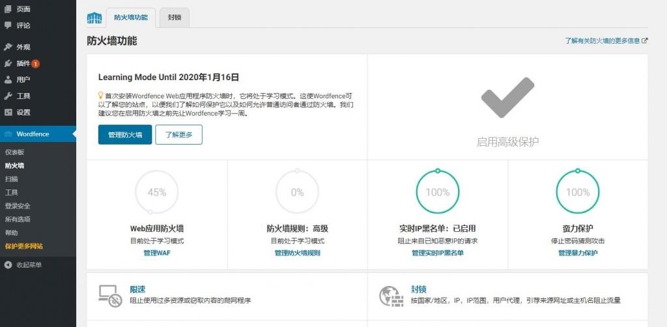This screenshot has width=667, height=327.
Task: Click the 管理防火墙 button
Action: (125, 134)
